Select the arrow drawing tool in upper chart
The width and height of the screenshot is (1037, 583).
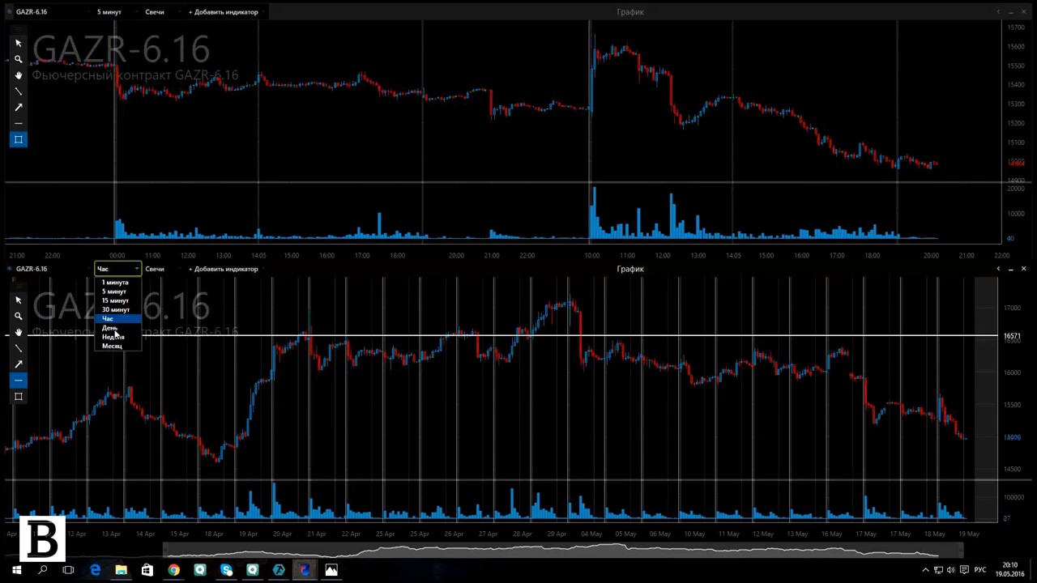point(19,108)
